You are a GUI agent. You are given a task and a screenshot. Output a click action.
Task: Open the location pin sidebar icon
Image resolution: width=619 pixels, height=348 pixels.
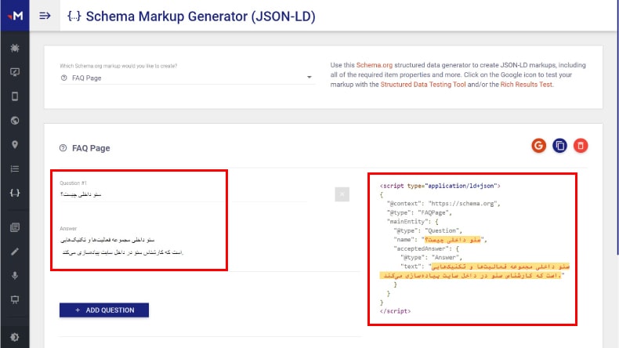(x=15, y=144)
